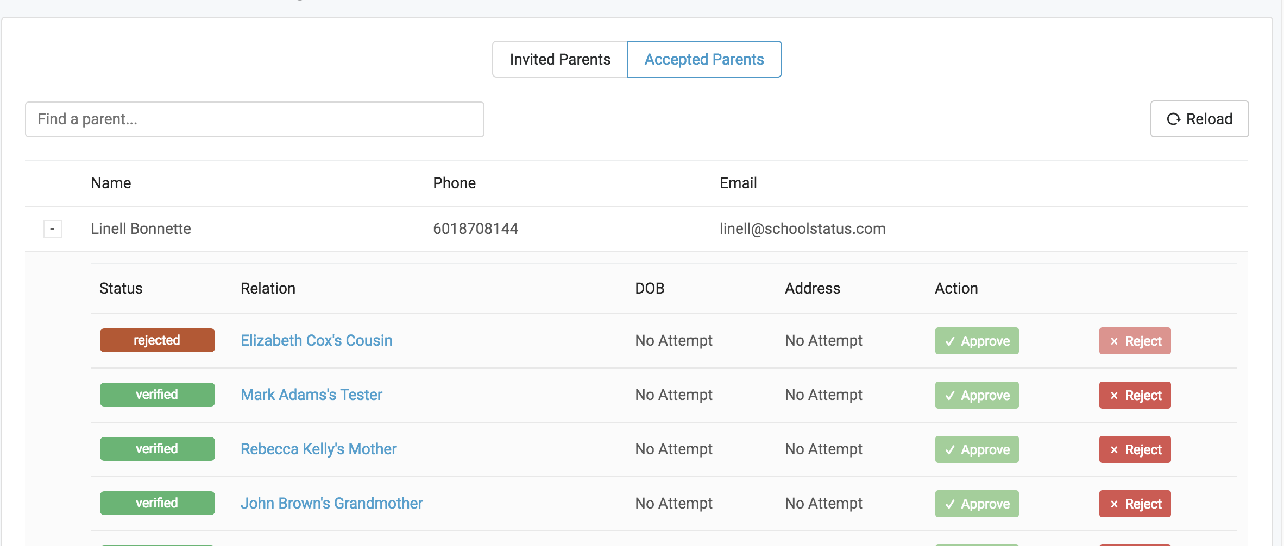Screen dimensions: 1284x546
Task: Approve John Brown's Grandmother relation
Action: tap(977, 504)
